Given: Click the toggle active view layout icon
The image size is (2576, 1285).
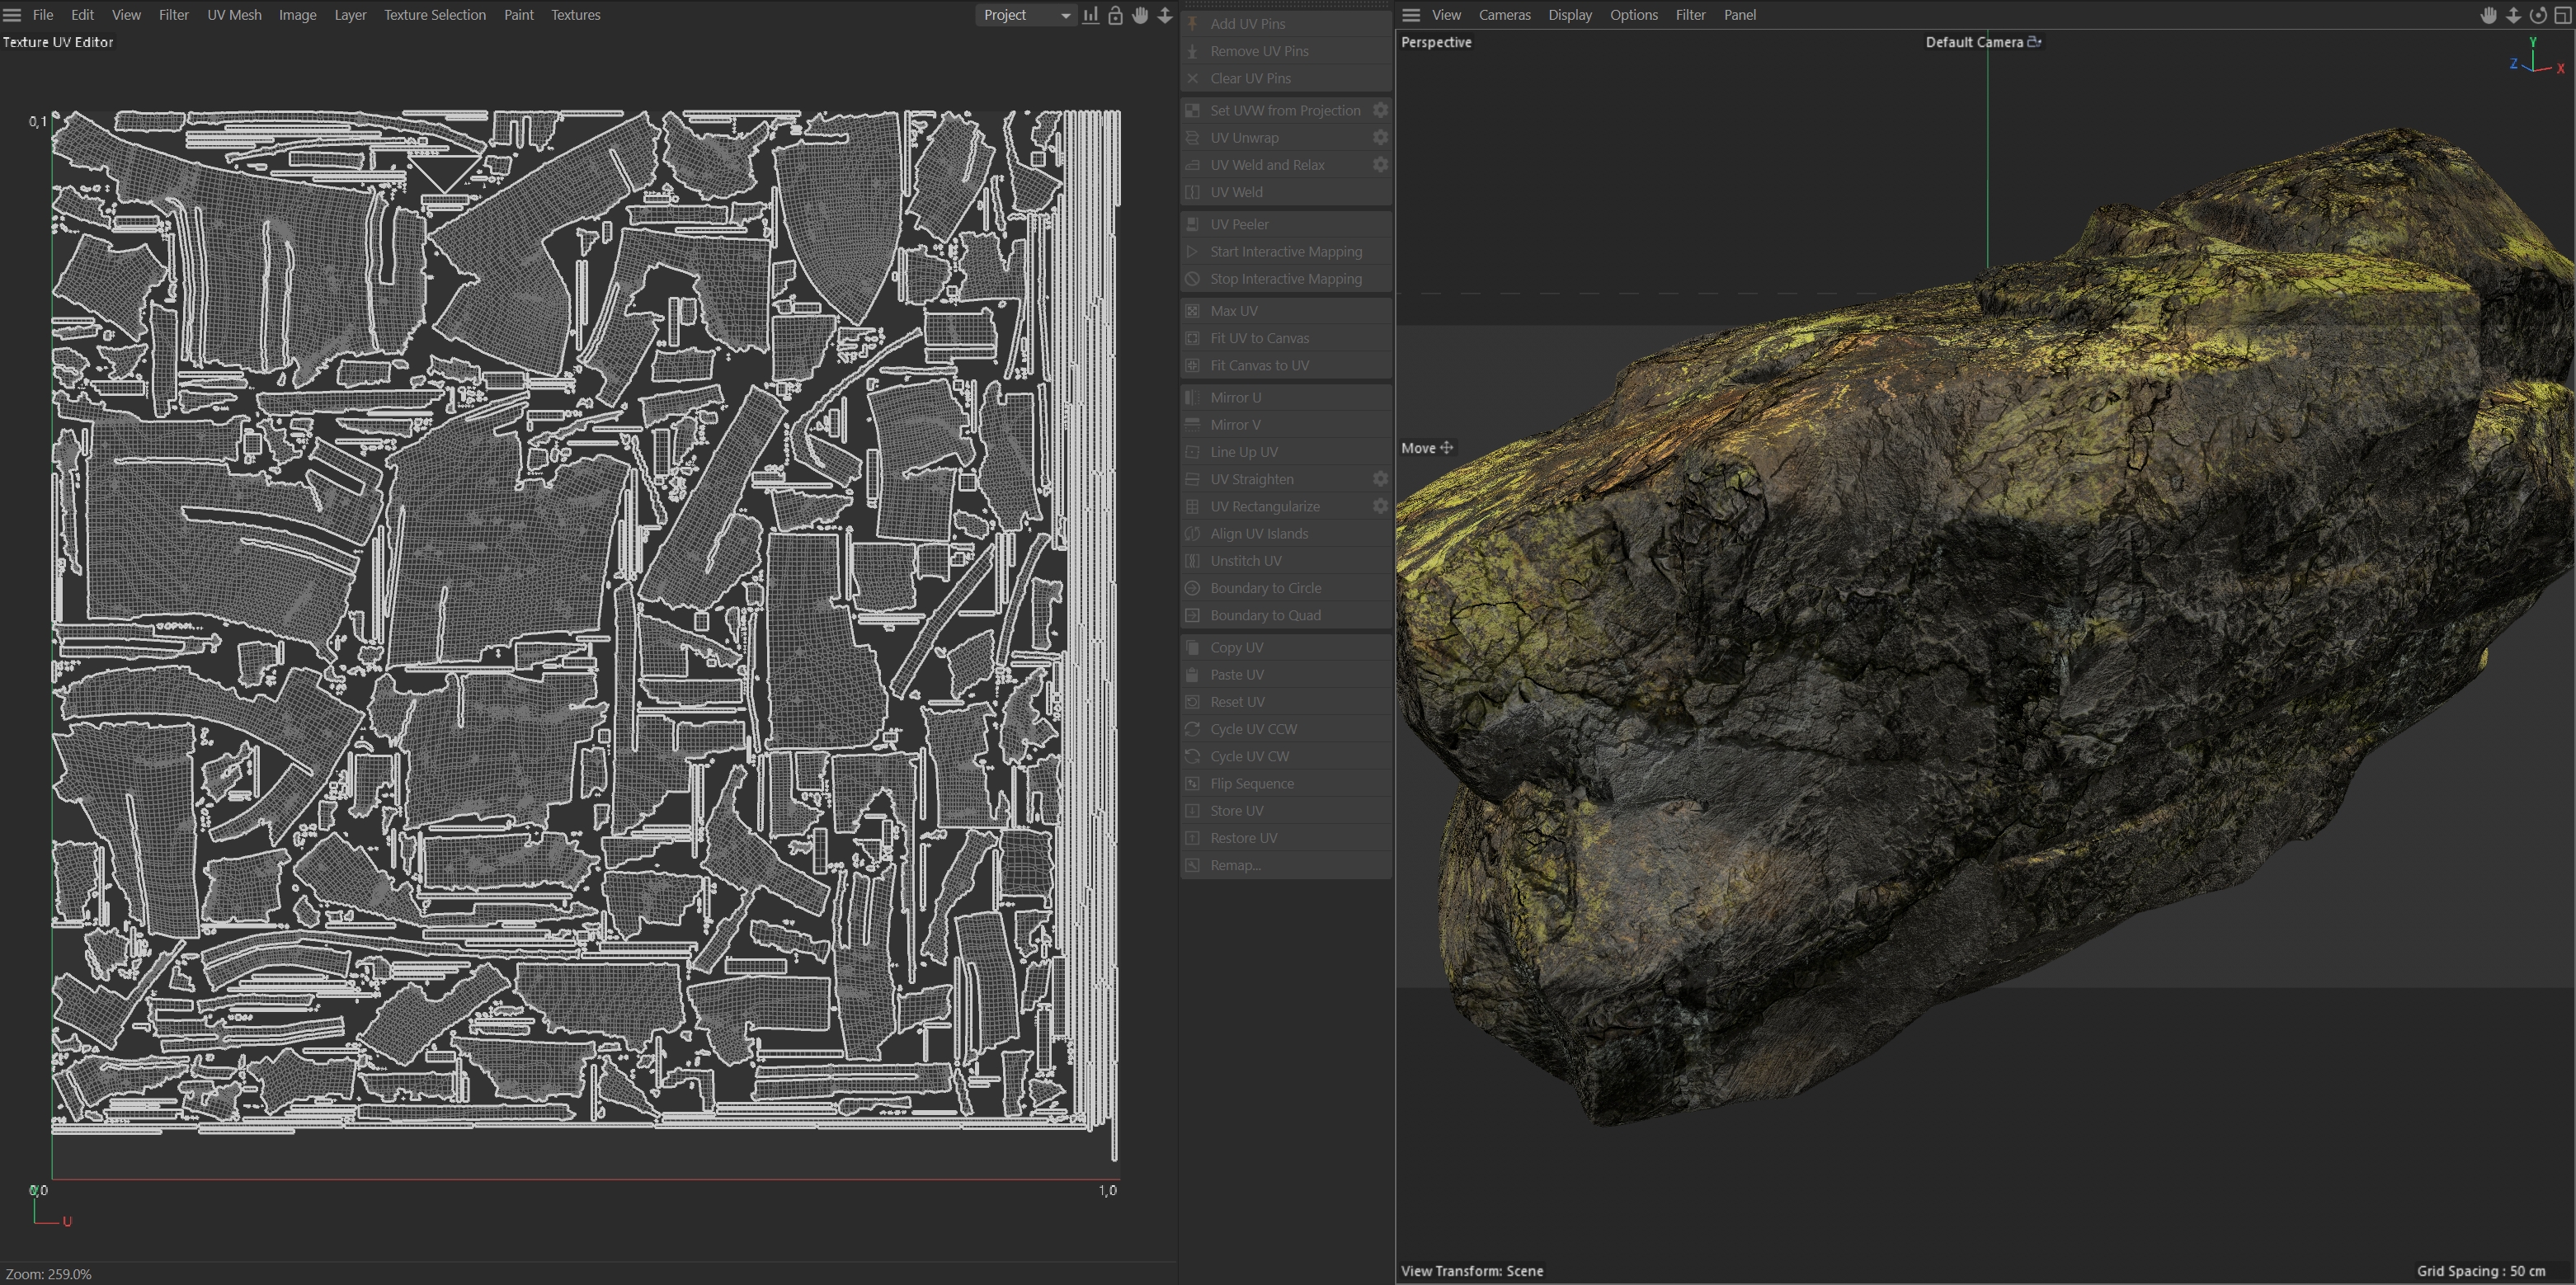Looking at the screenshot, I should tap(2562, 15).
